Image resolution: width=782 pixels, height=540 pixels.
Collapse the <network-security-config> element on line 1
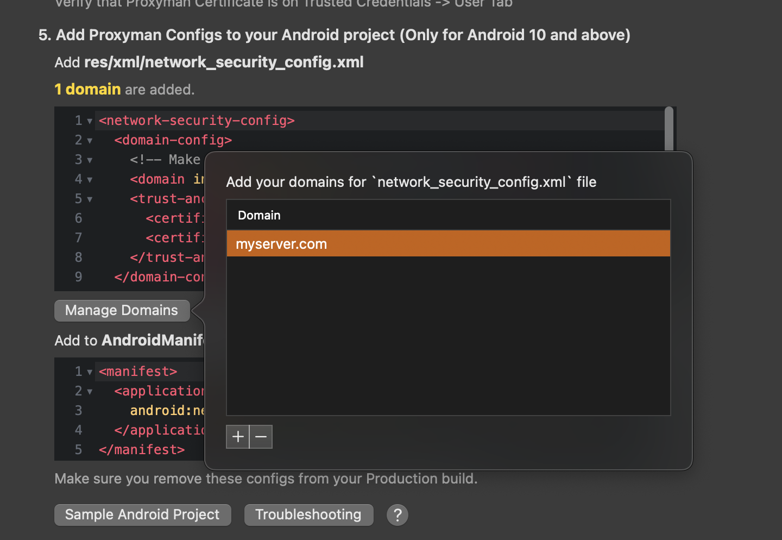coord(89,120)
